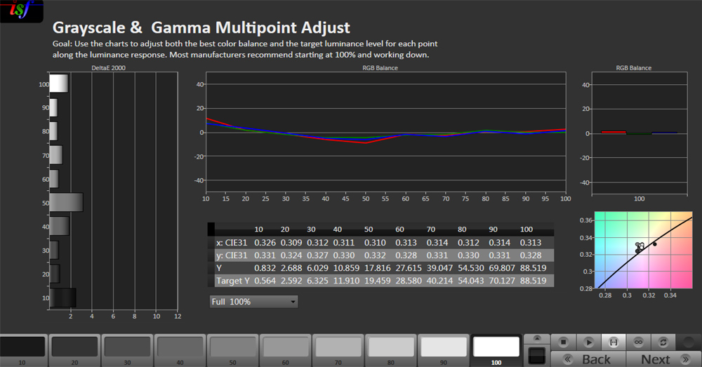Screen dimensions: 702x367
Task: Select the 100 percent white swatch
Action: click(496, 347)
